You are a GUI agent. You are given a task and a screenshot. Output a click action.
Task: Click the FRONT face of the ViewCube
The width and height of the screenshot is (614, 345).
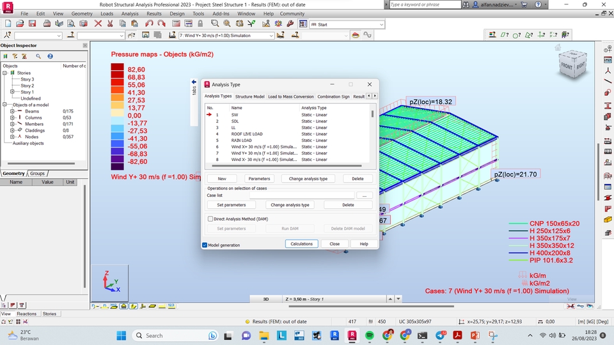(566, 66)
